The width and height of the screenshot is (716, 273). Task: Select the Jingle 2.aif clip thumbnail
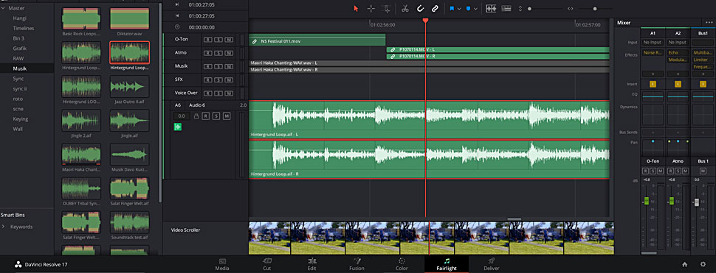point(80,121)
